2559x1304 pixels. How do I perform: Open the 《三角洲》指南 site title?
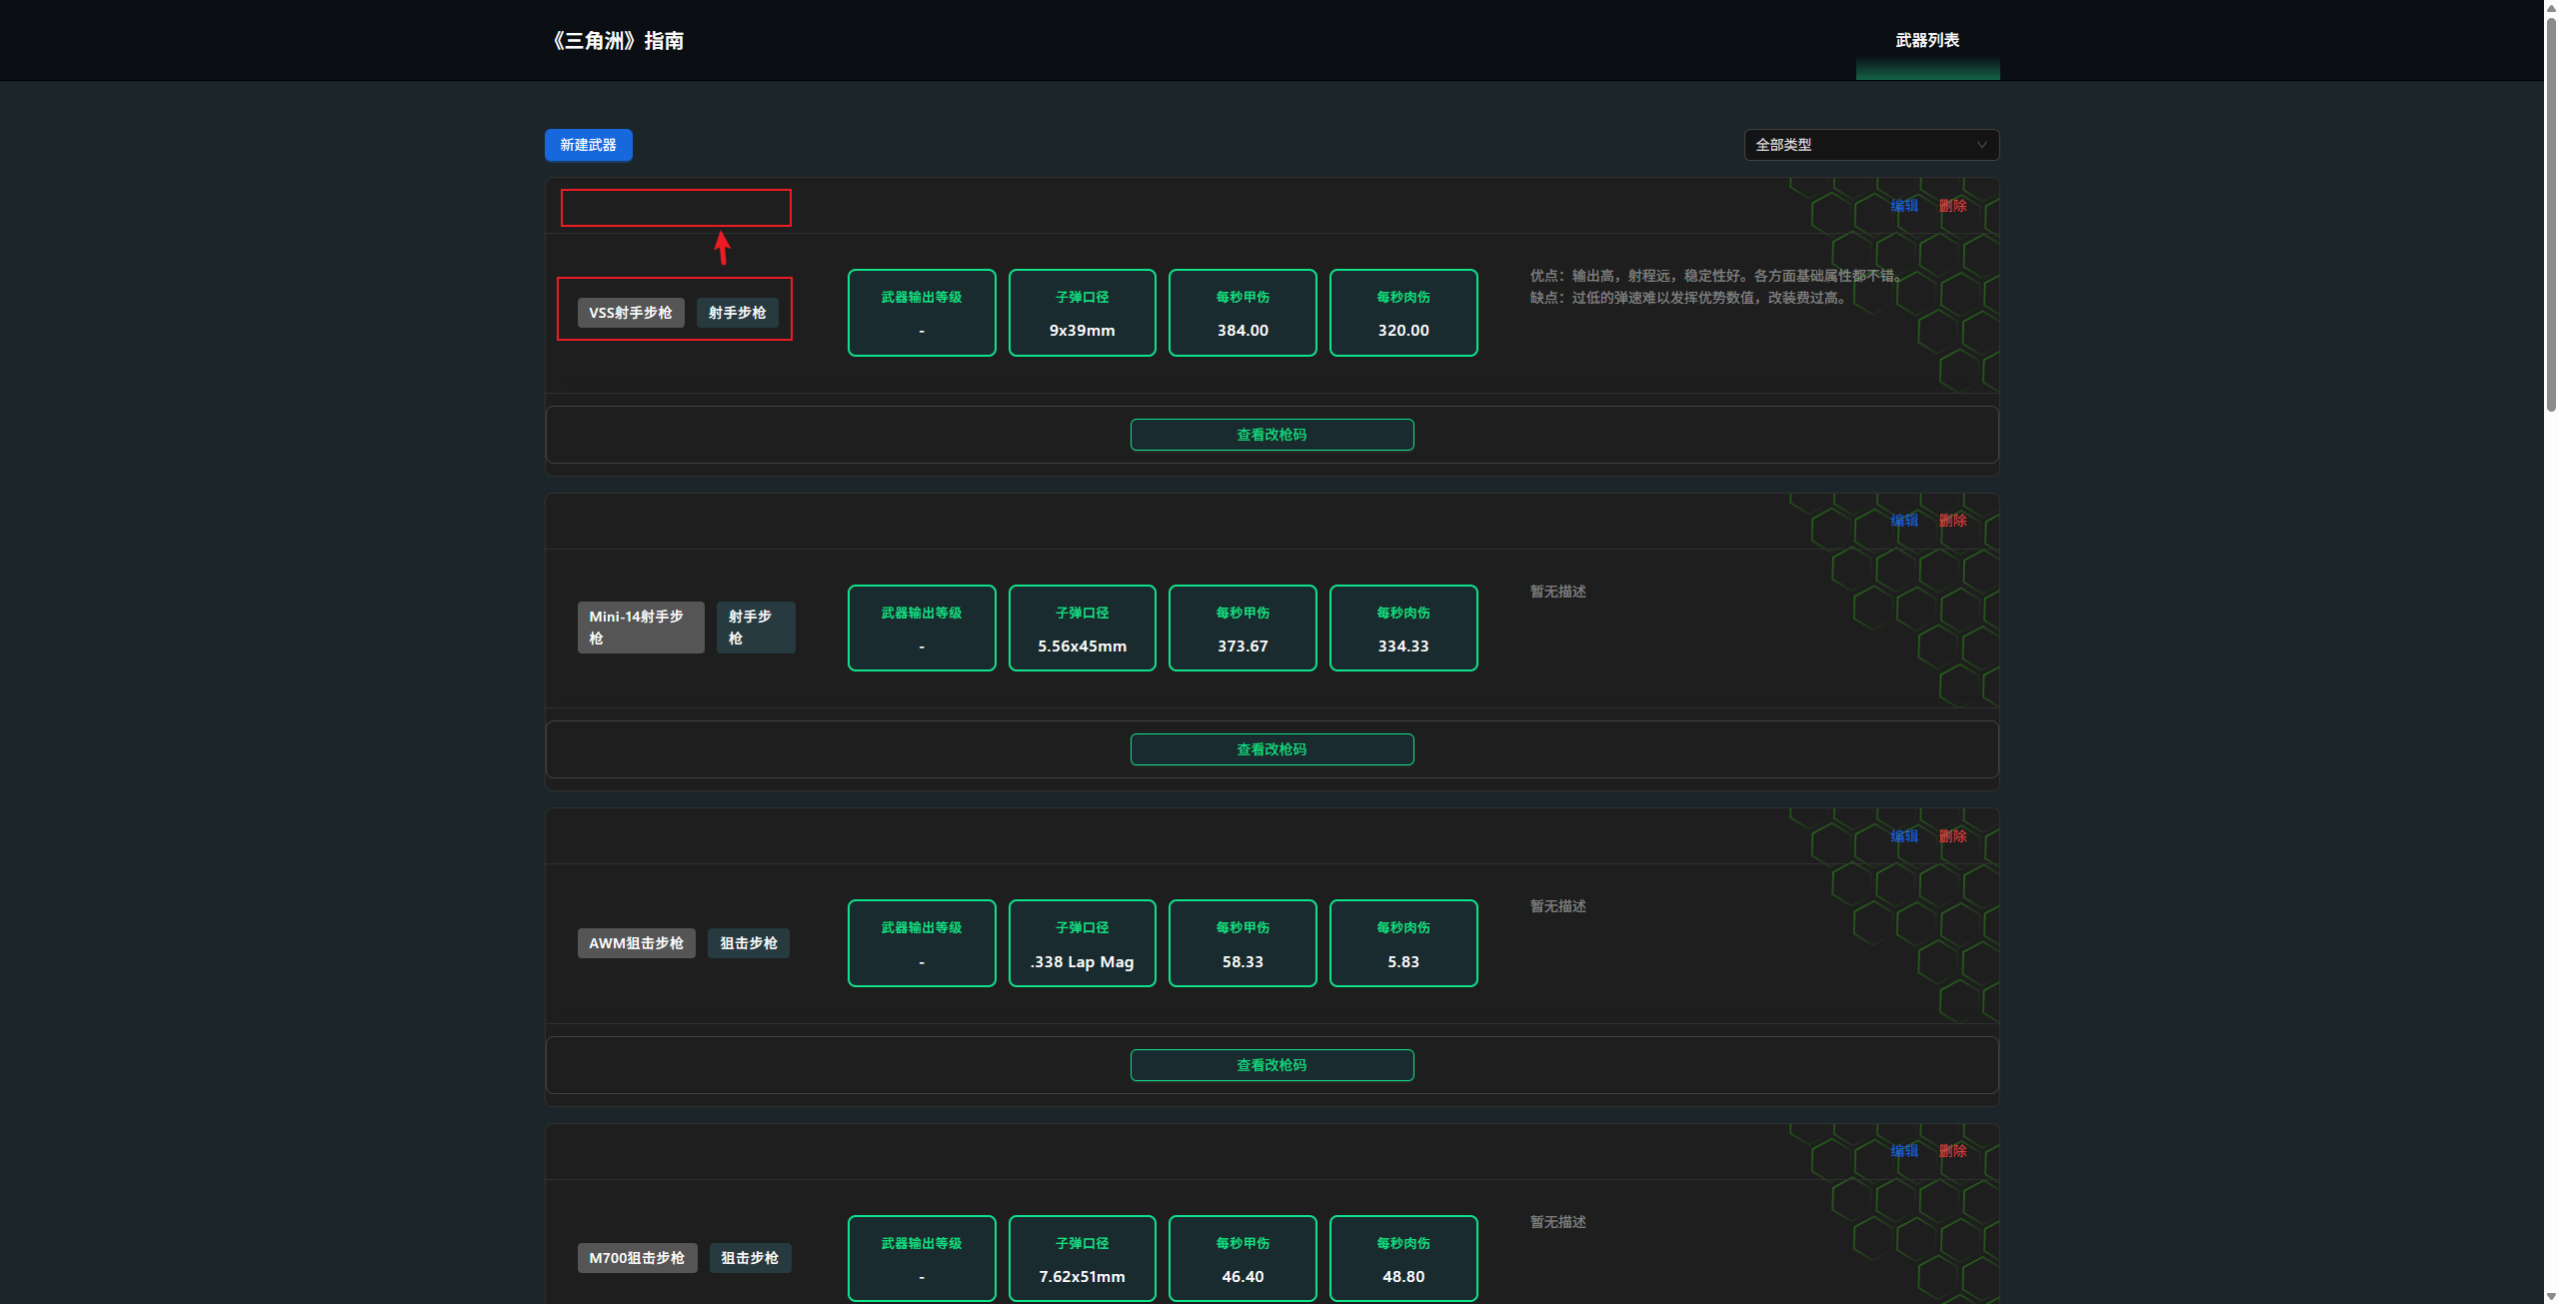click(x=616, y=41)
